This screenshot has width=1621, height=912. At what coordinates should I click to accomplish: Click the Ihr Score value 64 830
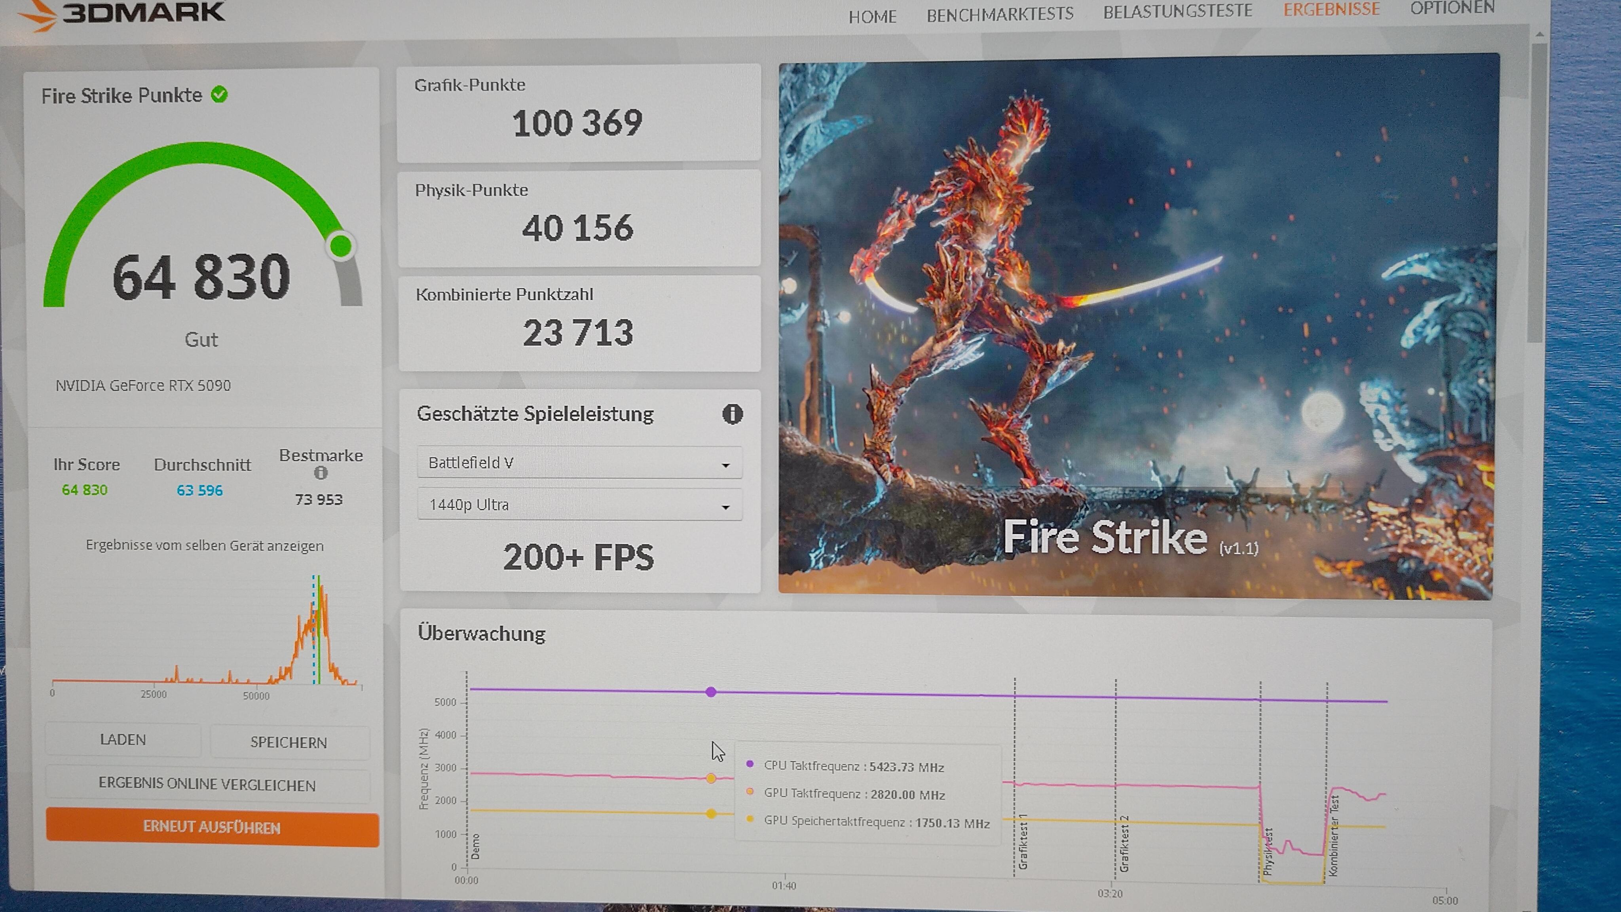[84, 490]
